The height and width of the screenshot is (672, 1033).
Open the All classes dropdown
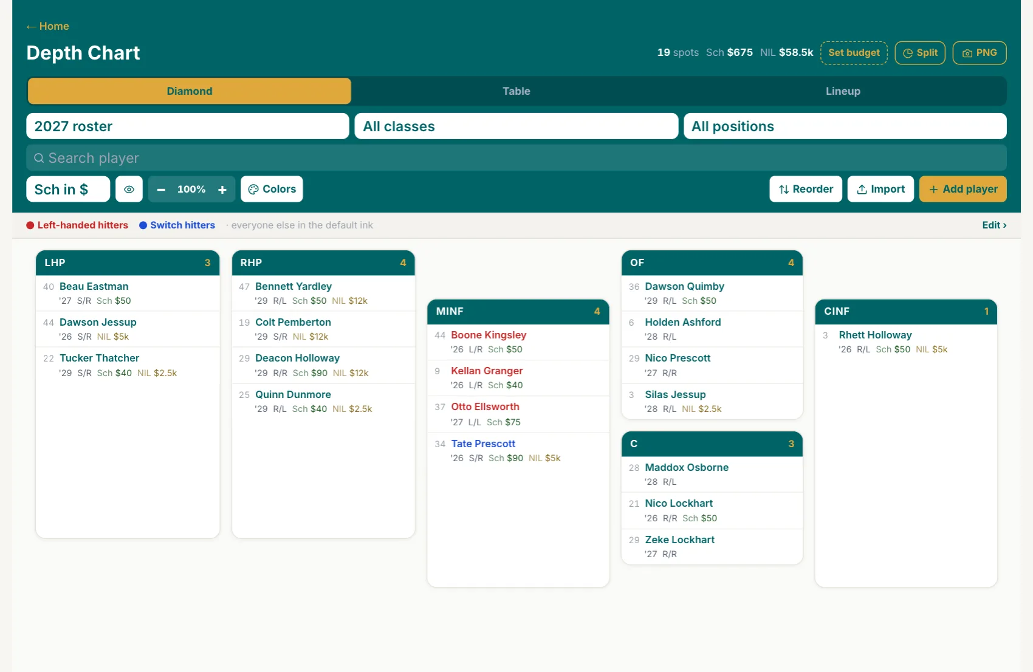[x=516, y=126]
